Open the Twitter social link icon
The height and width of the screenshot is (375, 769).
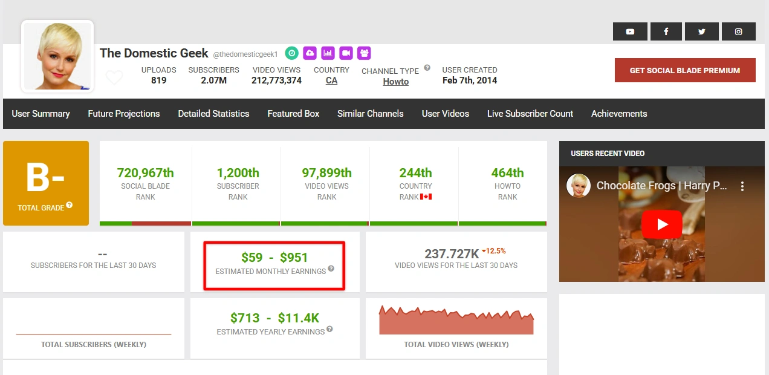pyautogui.click(x=702, y=31)
